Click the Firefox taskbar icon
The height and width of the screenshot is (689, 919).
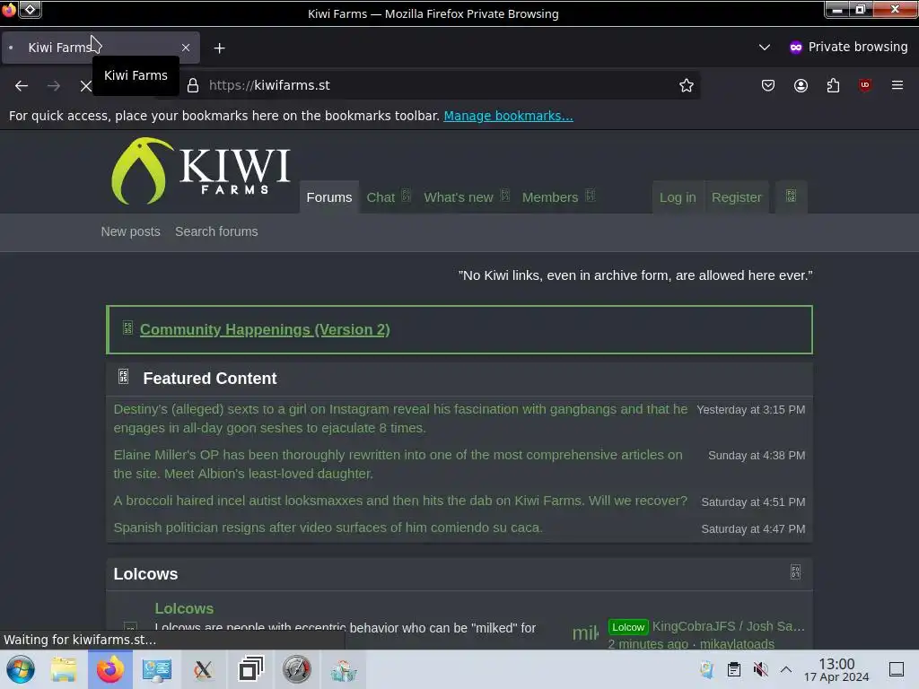click(x=110, y=669)
